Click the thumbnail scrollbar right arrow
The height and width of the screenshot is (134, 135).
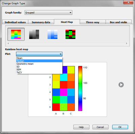[x=127, y=43]
